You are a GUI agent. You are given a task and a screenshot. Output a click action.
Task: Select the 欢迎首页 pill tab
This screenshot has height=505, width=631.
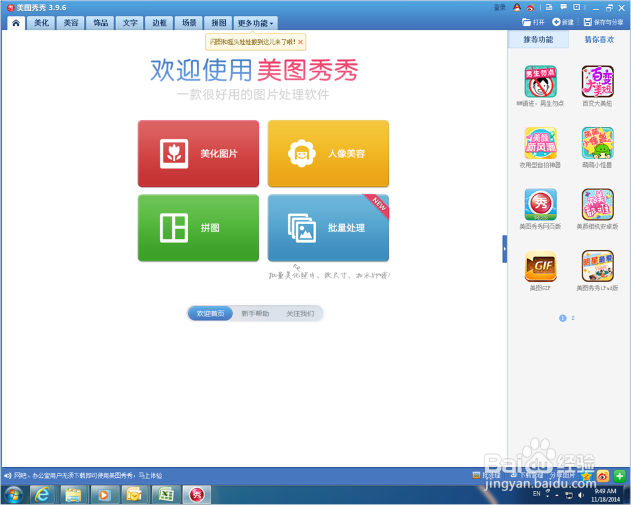point(211,313)
